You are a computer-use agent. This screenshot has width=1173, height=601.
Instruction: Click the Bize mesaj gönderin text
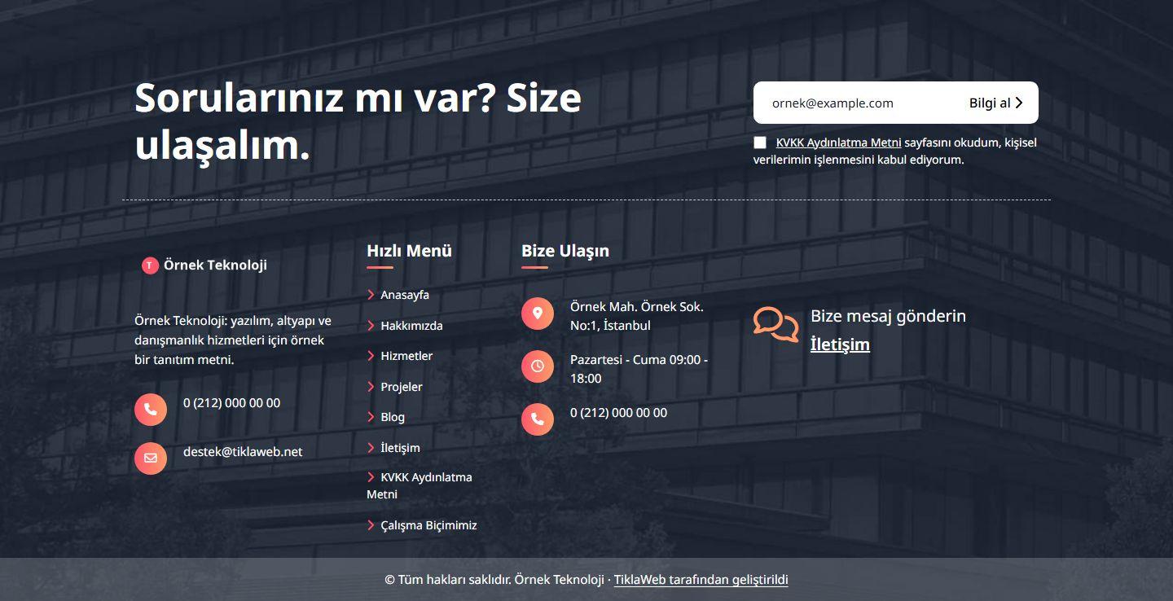click(888, 316)
